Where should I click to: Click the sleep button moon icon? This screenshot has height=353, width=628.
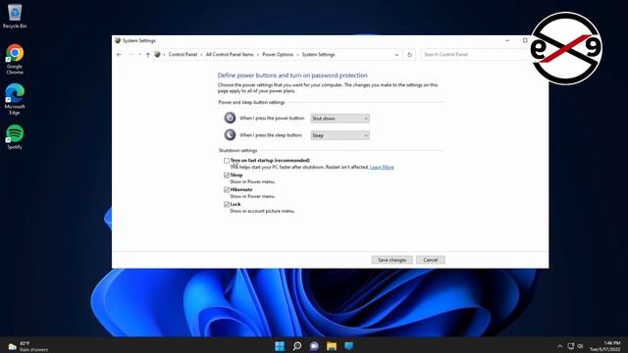pos(230,135)
